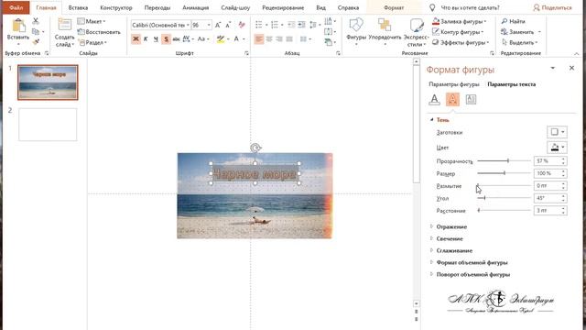Open the Shapes (Фигуры) gallery
586x330 pixels.
click(356, 31)
